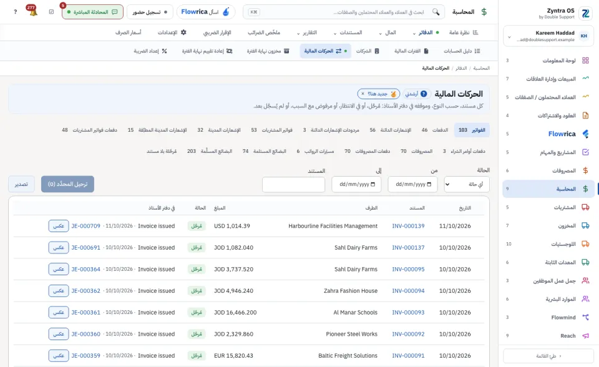This screenshot has width=599, height=367.
Task: Open المصروفات in the sidebar
Action: (548, 170)
